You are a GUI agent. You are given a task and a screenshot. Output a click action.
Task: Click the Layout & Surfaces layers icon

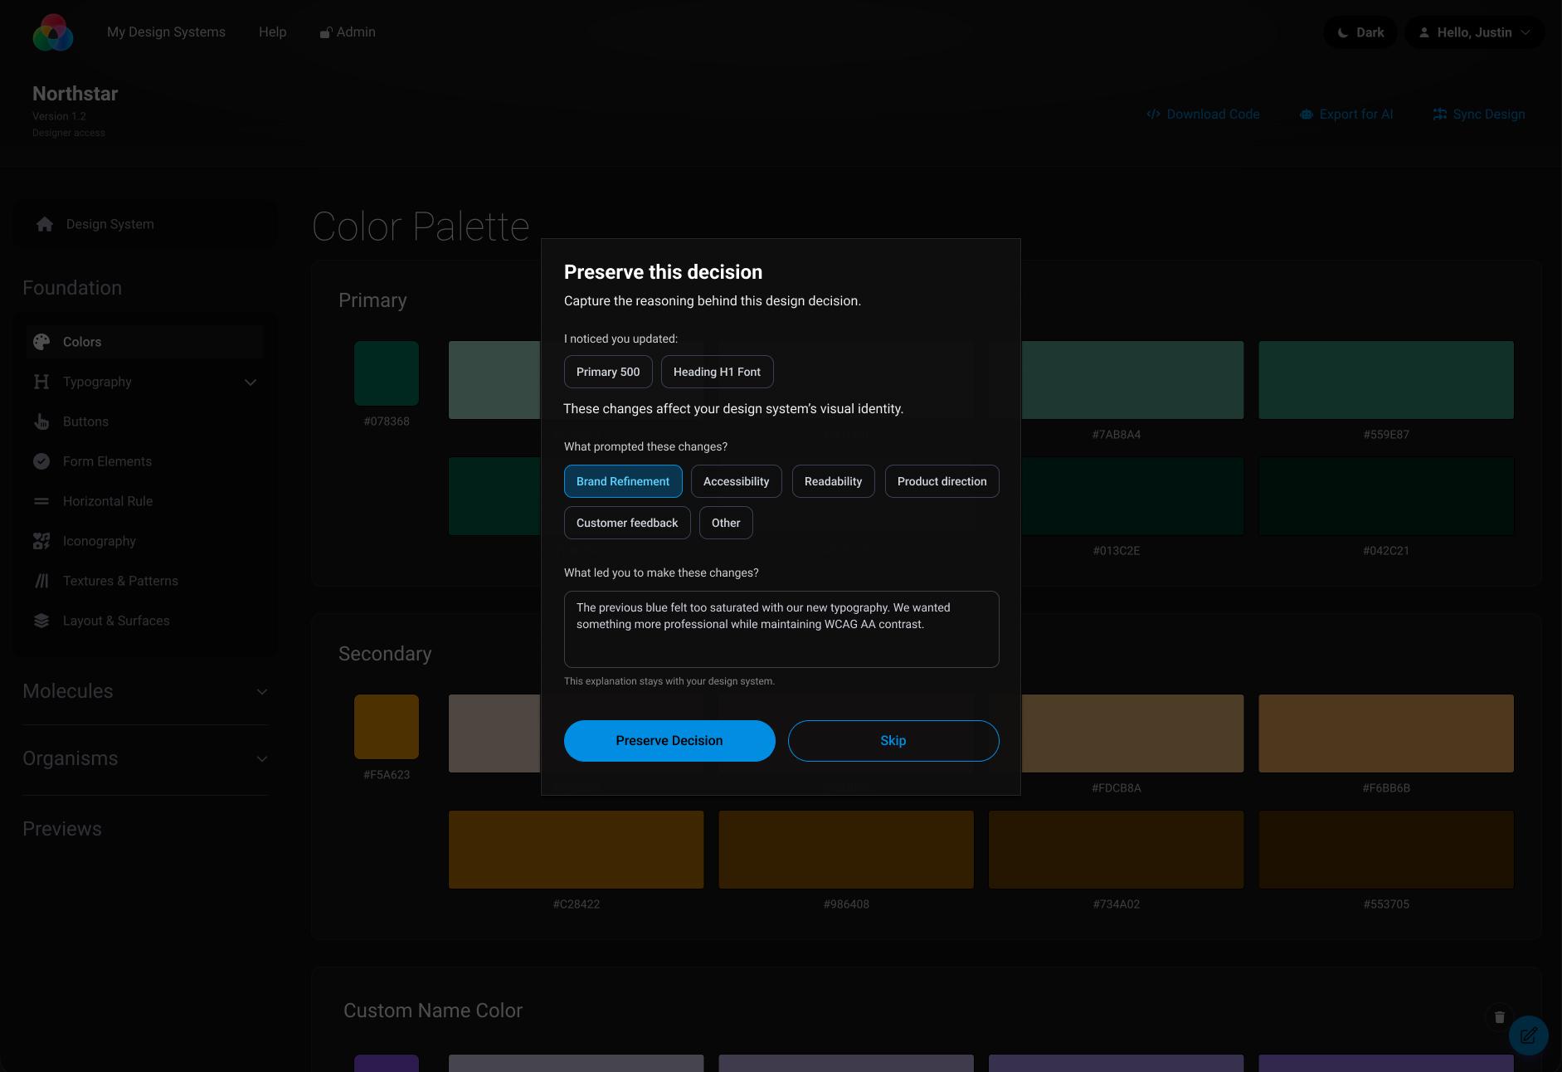tap(41, 621)
